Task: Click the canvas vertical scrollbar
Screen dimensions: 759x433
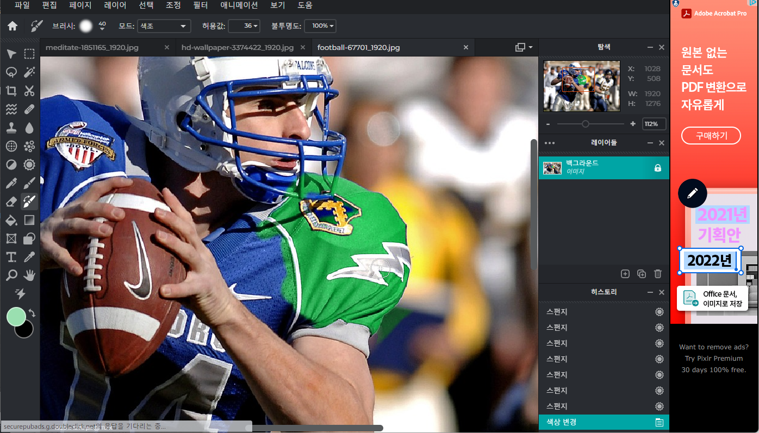Action: [x=534, y=204]
